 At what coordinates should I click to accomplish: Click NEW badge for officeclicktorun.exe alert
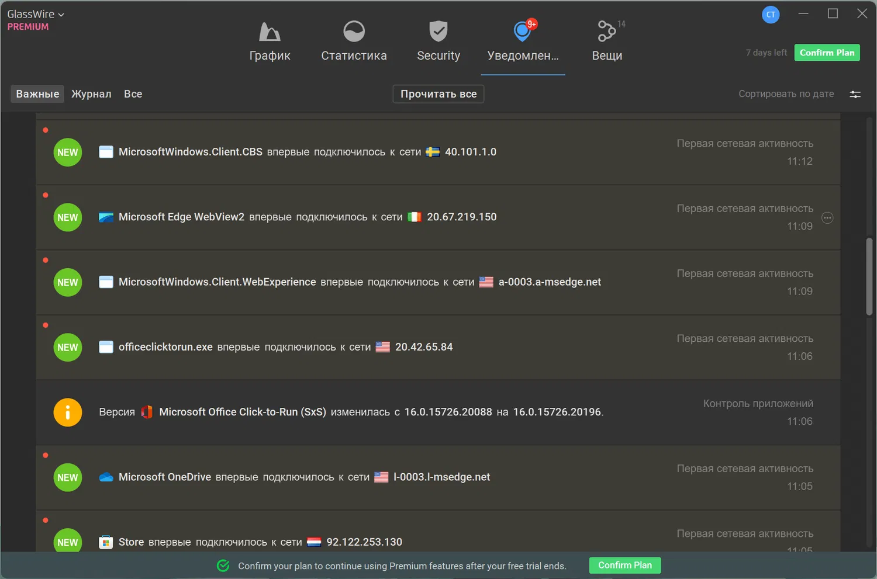point(68,348)
